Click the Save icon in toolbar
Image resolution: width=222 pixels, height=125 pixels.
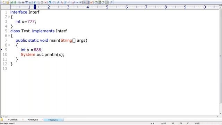click(11, 2)
